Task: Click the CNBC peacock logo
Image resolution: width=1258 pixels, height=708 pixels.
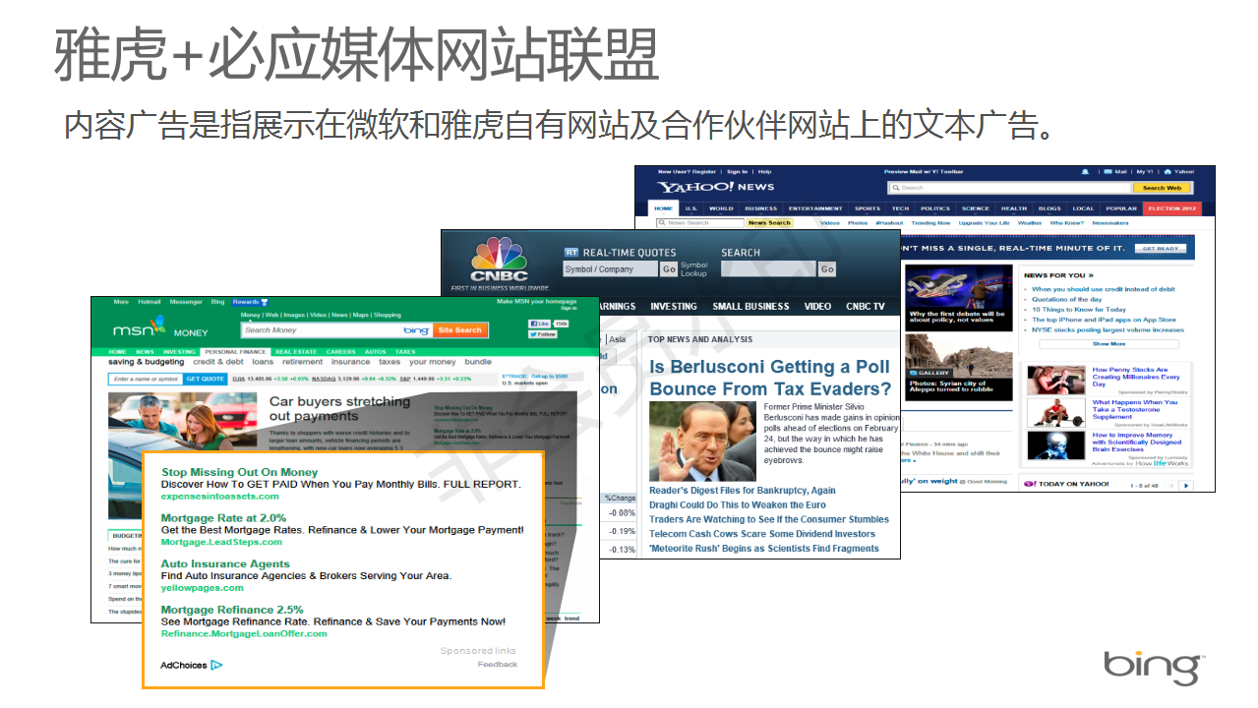Action: click(500, 258)
